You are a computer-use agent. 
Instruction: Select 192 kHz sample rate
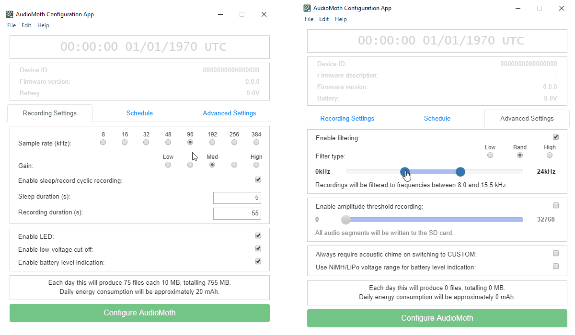point(212,142)
